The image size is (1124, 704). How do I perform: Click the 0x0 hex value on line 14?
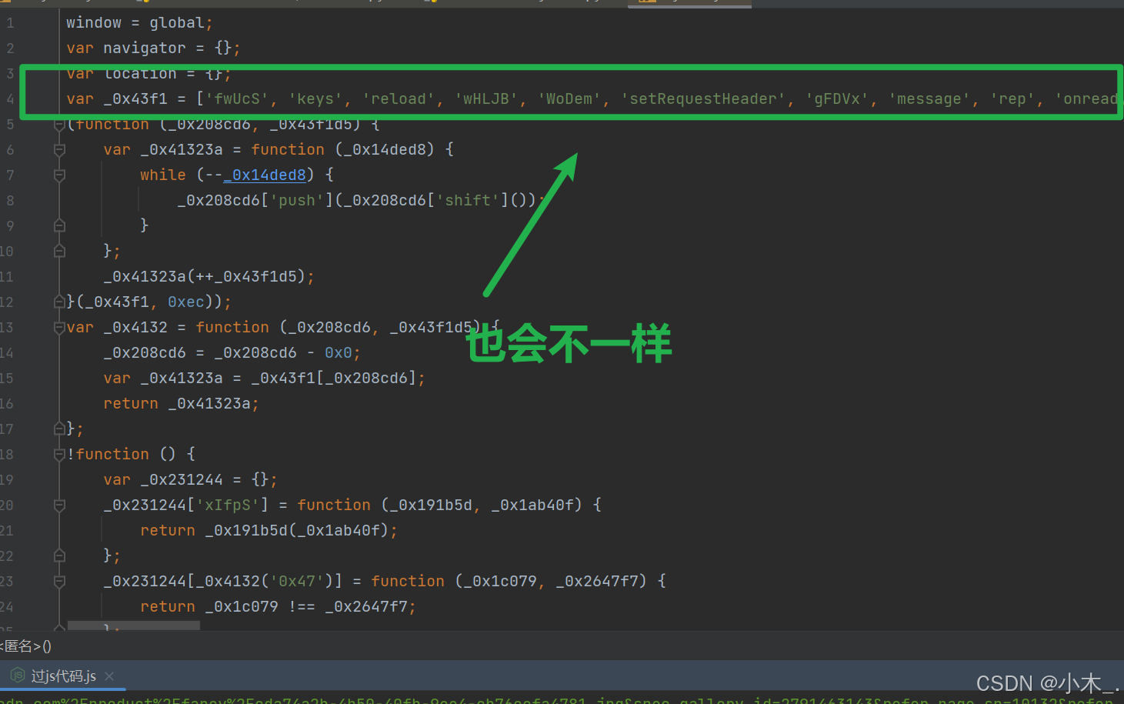339,353
